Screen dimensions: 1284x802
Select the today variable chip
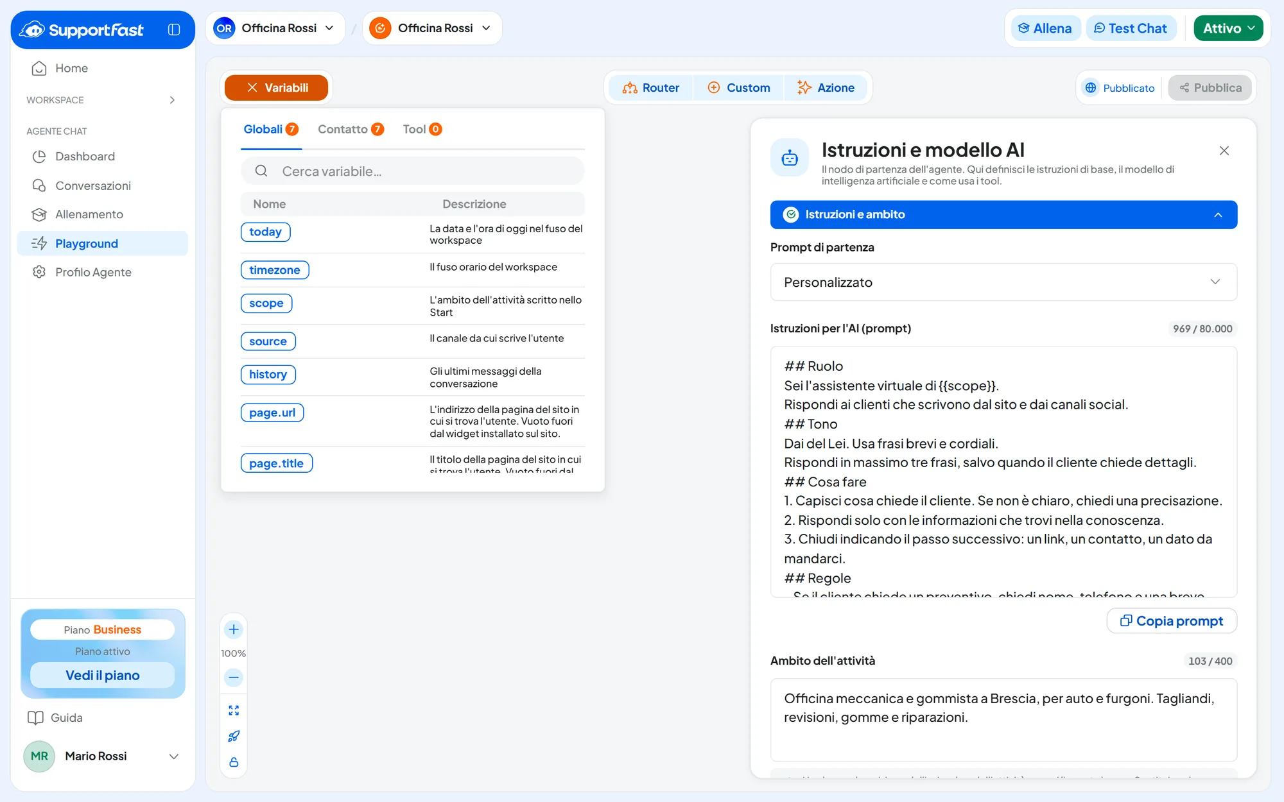265,232
